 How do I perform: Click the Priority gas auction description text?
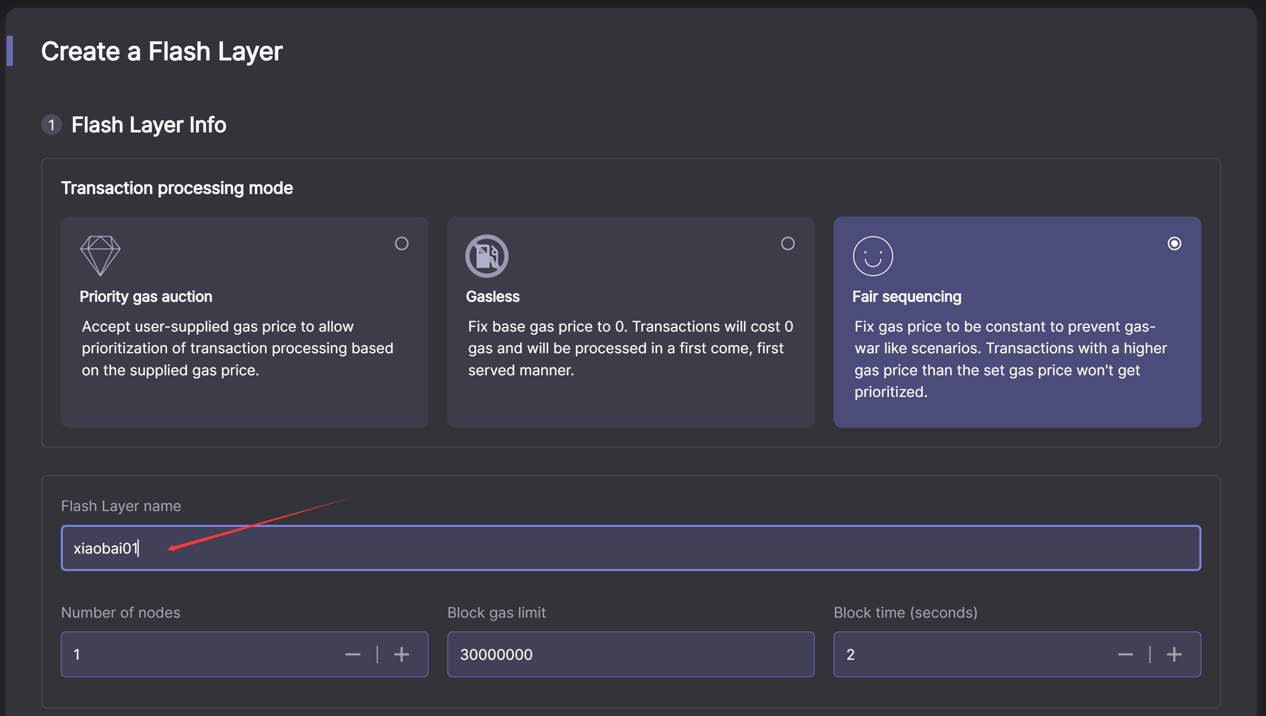[237, 348]
